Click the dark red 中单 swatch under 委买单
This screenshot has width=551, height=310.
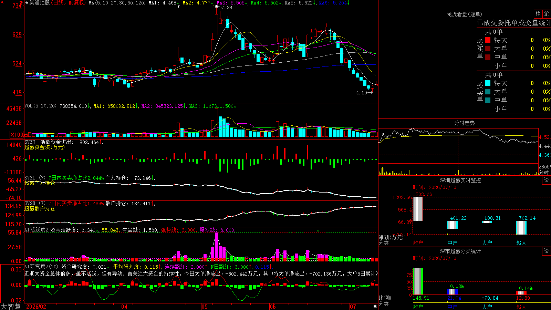click(488, 57)
